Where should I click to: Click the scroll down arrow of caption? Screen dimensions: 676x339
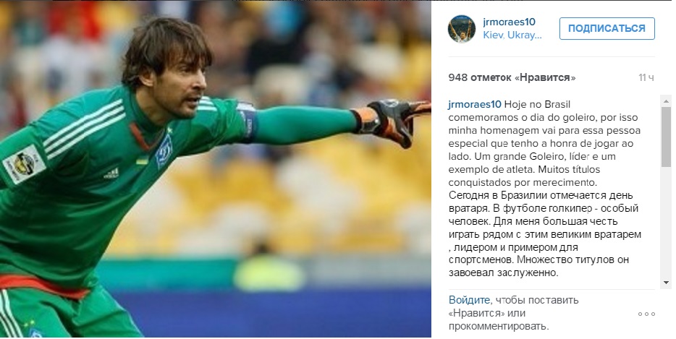666,283
